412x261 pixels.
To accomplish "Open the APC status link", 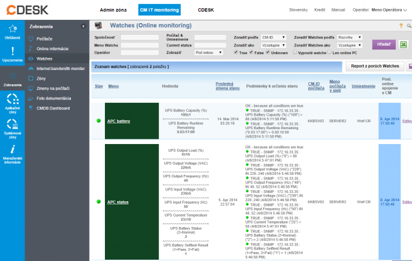I will click(x=118, y=202).
